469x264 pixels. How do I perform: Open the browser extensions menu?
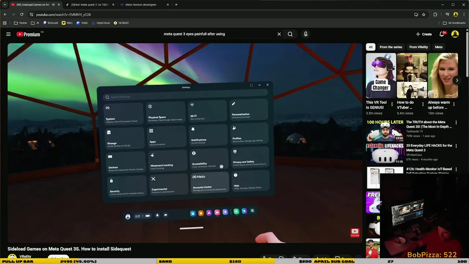[435, 14]
